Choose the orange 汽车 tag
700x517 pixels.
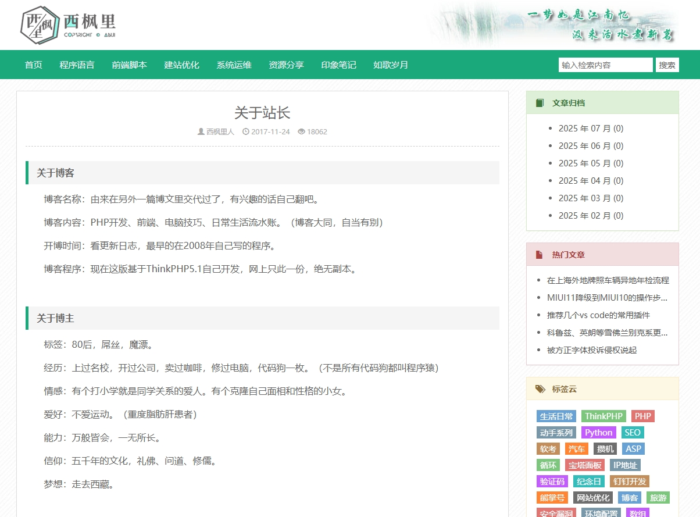[577, 449]
